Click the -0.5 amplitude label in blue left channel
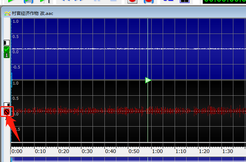Image resolution: width=246 pixels, height=162 pixels. (16, 67)
